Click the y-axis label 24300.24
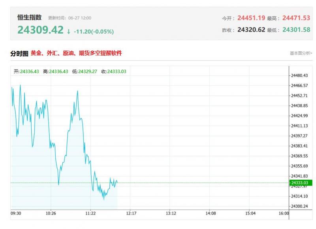316x229 pixels. [299, 206]
